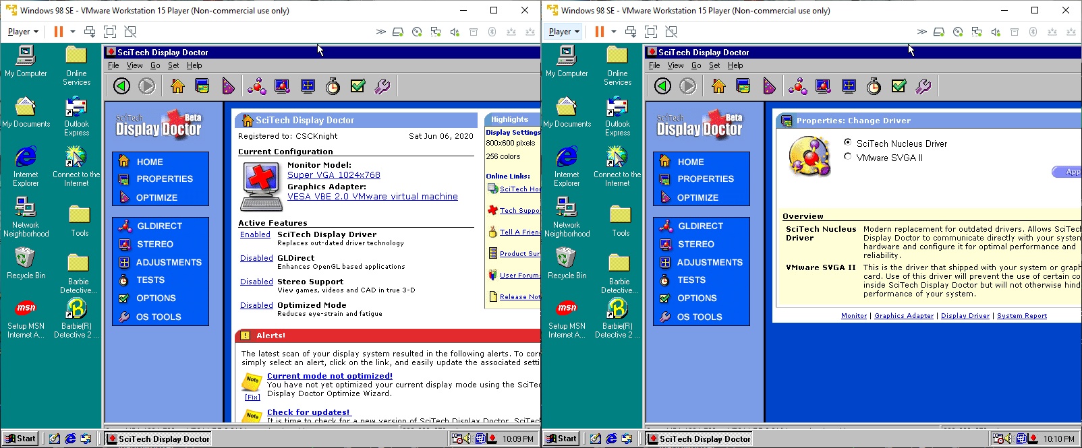Click the Enabled link for SciTech Display Driver
This screenshot has height=448, width=1082.
(255, 234)
